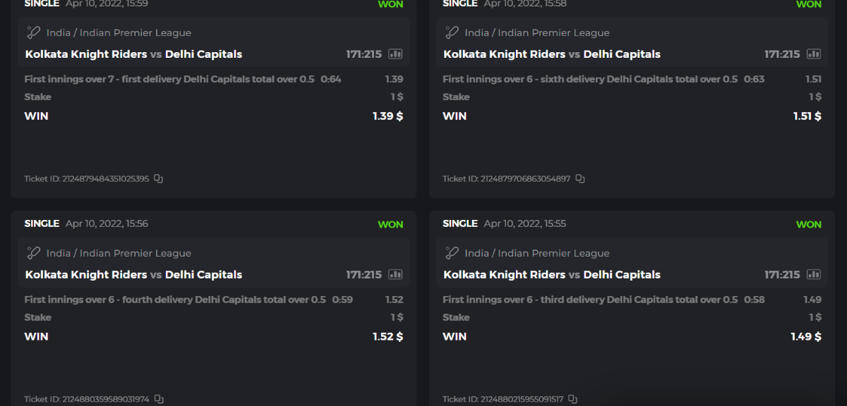This screenshot has height=406, width=847.
Task: Open match statistics icon in 1.39 odds bet
Action: pyautogui.click(x=395, y=54)
